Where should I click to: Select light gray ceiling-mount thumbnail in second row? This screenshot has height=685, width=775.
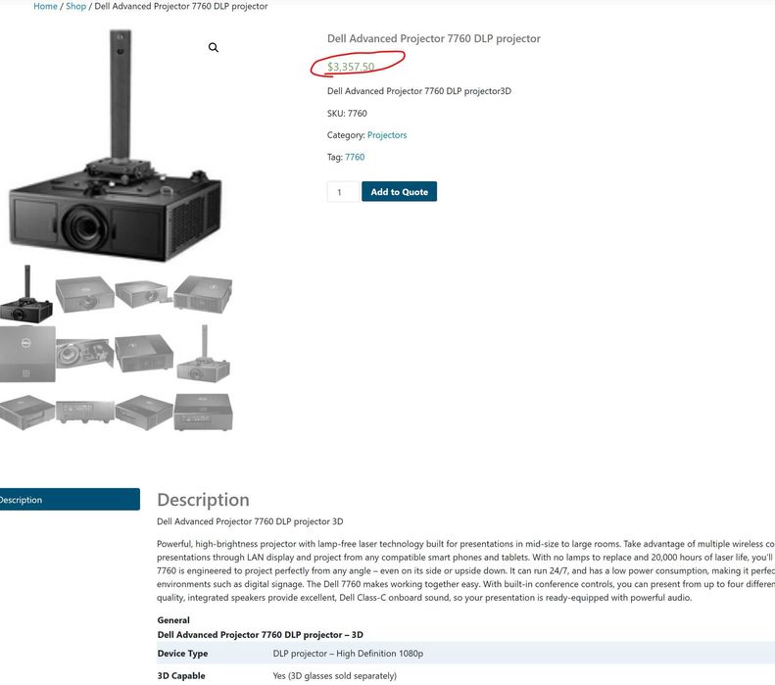203,354
